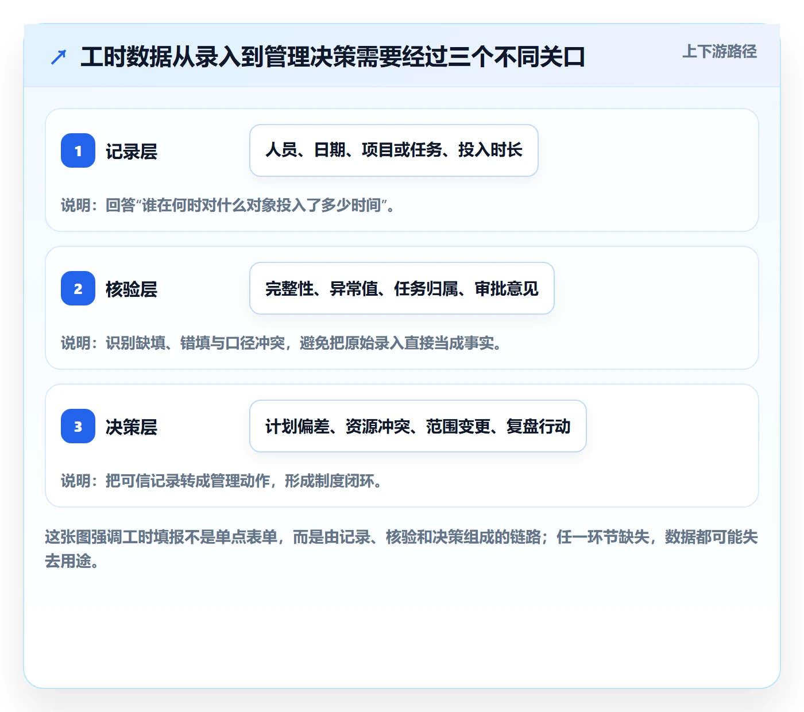
Task: Click the arrow icon beside the title
Action: [x=59, y=57]
